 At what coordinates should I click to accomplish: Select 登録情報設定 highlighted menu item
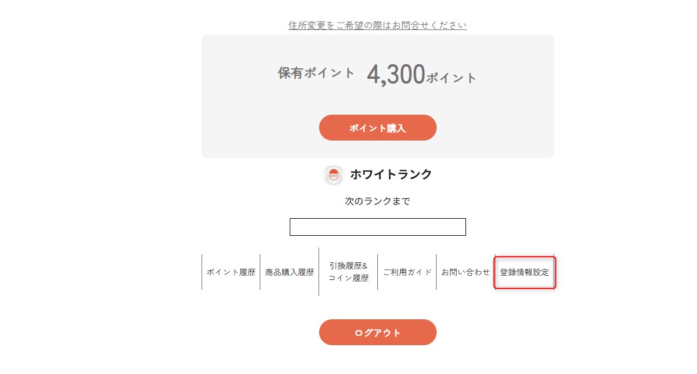(x=524, y=272)
